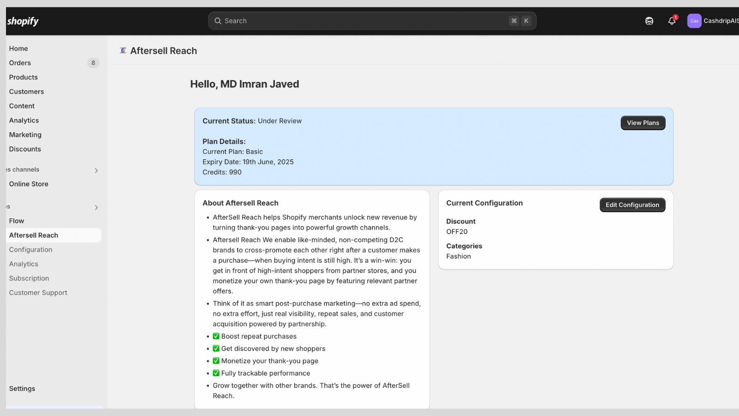This screenshot has width=739, height=416.
Task: Open the CashdripAI store avatar menu
Action: (713, 21)
